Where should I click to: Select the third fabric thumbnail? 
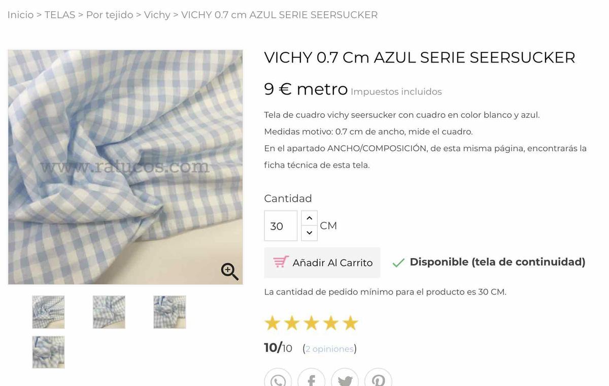170,312
